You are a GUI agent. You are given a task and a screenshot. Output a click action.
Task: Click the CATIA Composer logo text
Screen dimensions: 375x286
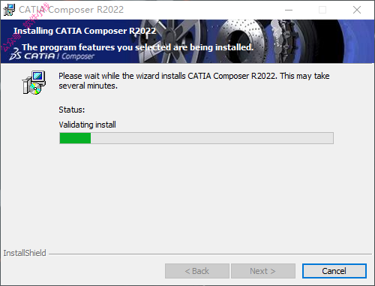[59, 56]
